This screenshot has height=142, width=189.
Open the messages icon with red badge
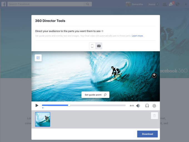[x=171, y=4]
